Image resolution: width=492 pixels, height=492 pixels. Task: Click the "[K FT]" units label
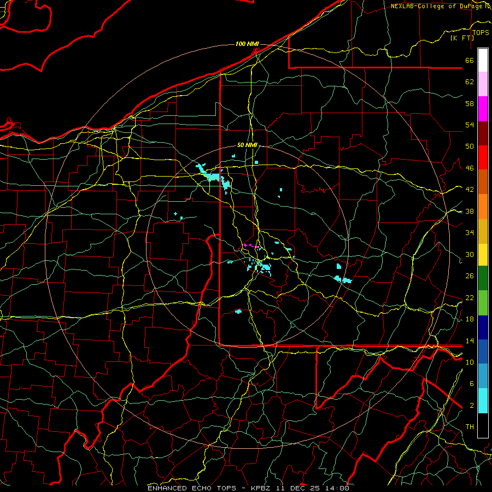(x=462, y=38)
